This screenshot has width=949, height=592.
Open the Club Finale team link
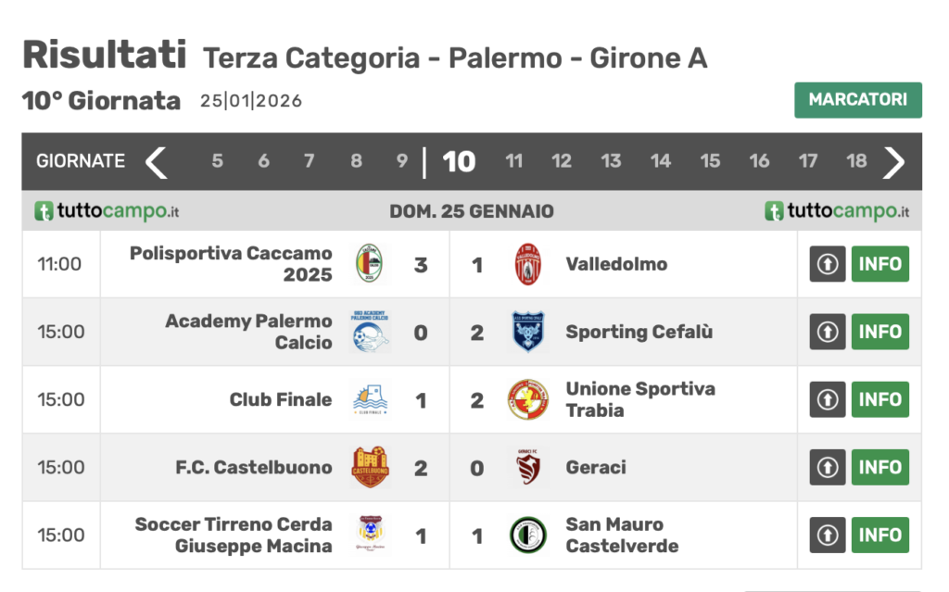point(280,399)
